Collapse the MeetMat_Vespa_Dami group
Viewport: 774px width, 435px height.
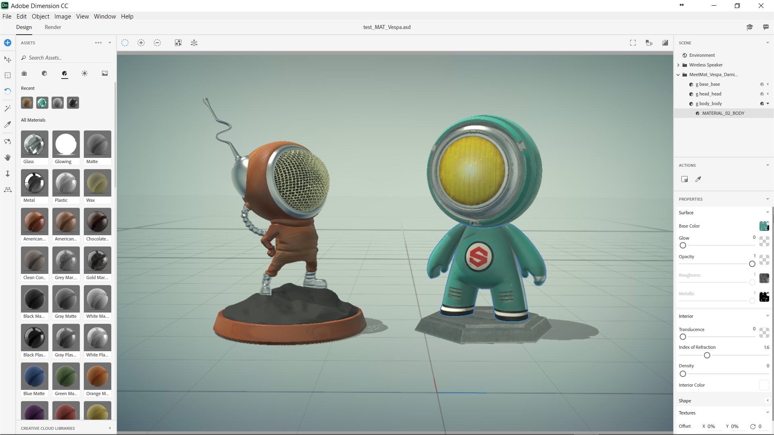pos(678,75)
